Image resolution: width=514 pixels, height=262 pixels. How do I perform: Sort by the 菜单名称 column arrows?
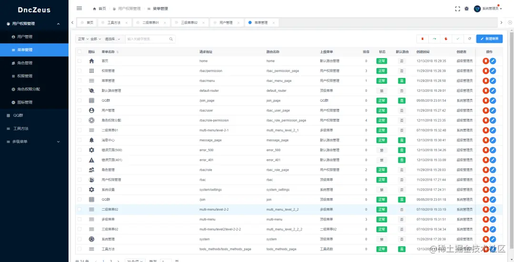coord(118,52)
